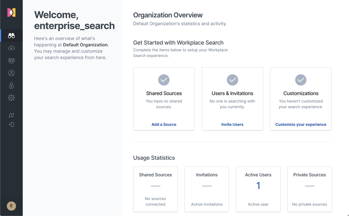The height and width of the screenshot is (216, 349).
Task: Click 'Active invitations' label
Action: tap(207, 204)
